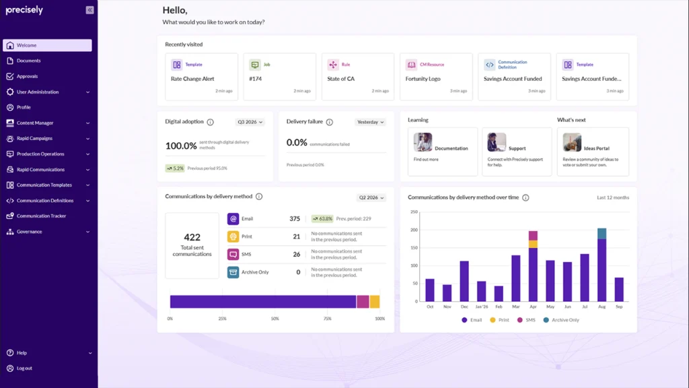The height and width of the screenshot is (388, 689).
Task: Toggle Print series in chart legend
Action: click(500, 320)
